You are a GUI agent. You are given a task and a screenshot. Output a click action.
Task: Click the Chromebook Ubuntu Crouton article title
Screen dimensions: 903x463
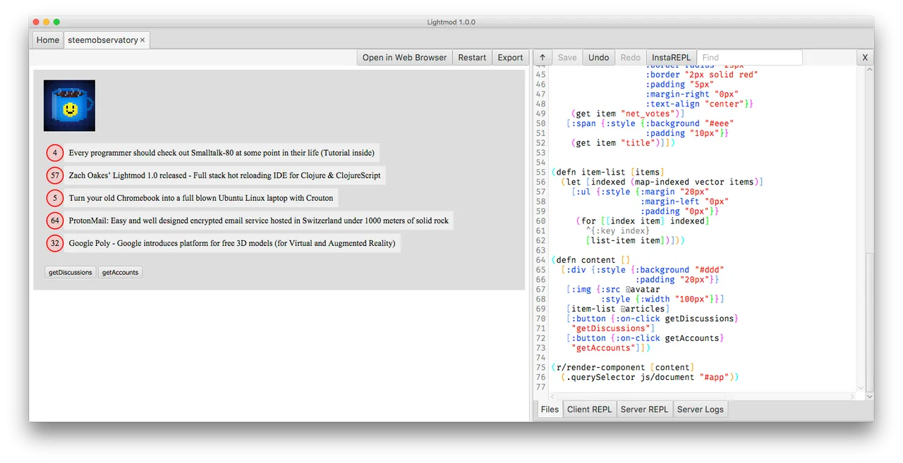coord(201,198)
